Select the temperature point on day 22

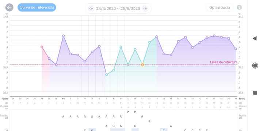pyautogui.click(x=214, y=36)
